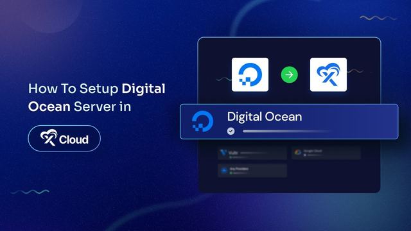The height and width of the screenshot is (231, 411).
Task: Toggle the green check under Any Provider
Action: pyautogui.click(x=231, y=173)
